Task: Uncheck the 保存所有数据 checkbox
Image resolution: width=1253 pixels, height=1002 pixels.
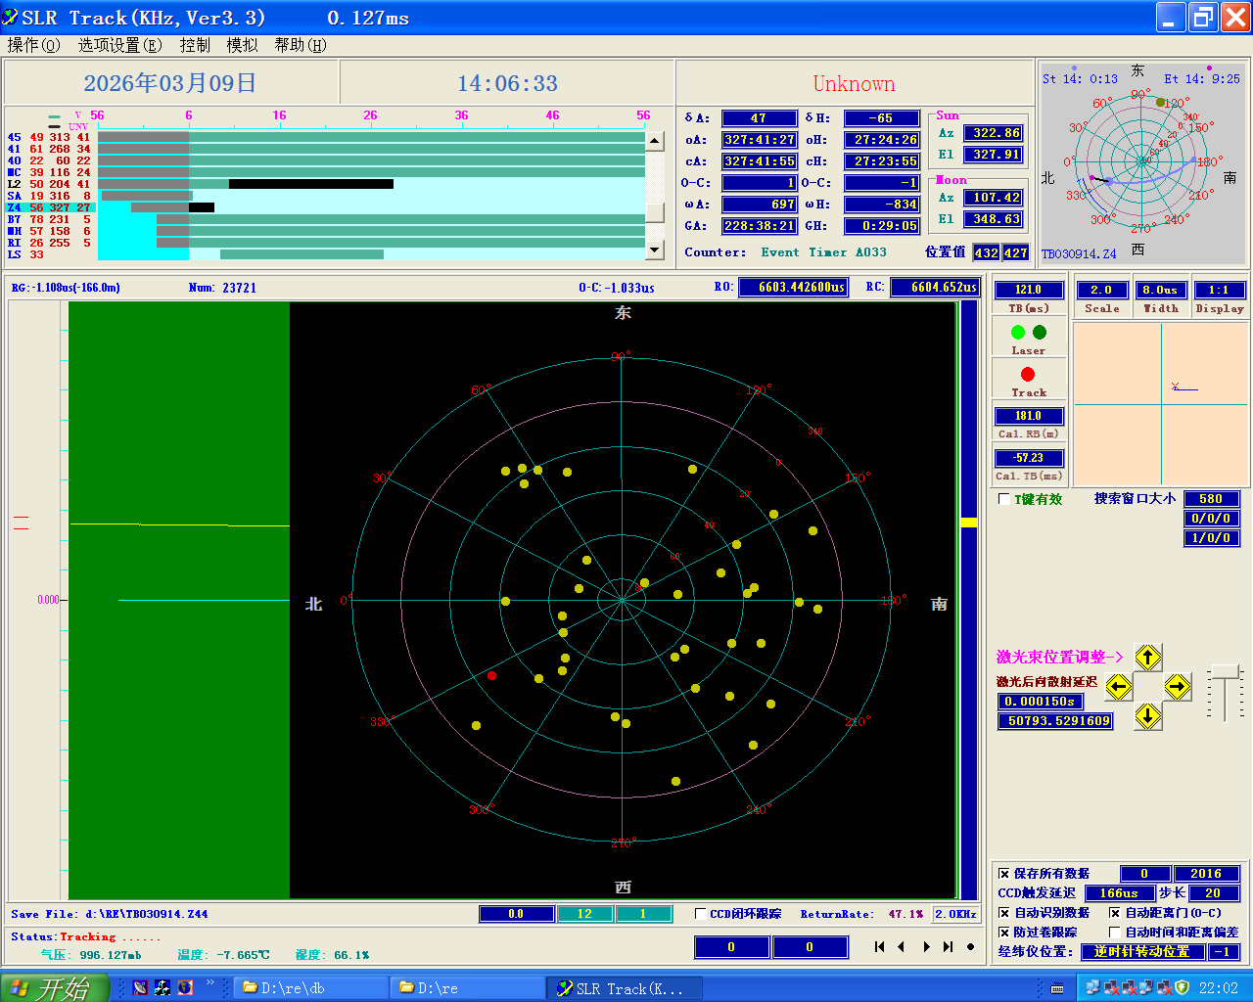Action: click(x=1003, y=874)
